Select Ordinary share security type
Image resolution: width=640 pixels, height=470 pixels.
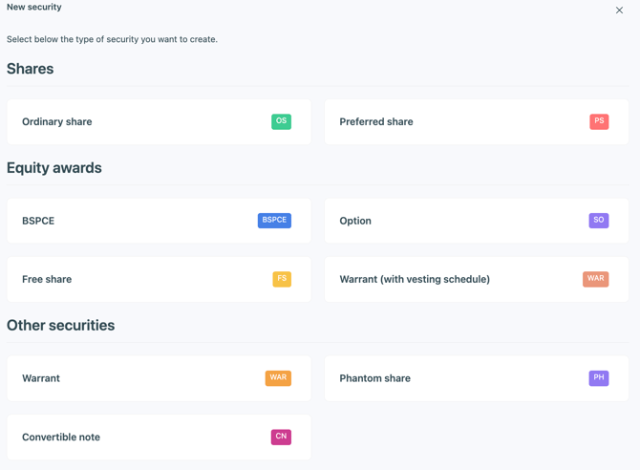click(x=57, y=122)
